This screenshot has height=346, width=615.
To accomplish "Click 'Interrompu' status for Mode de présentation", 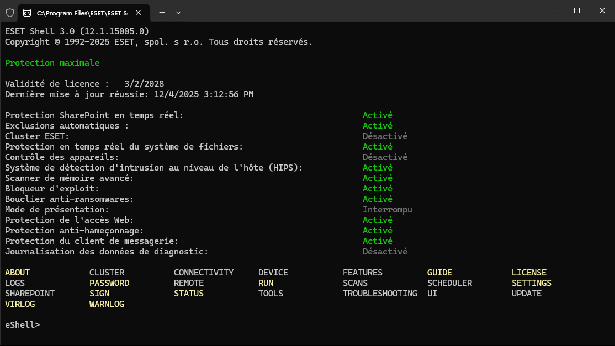I will pos(387,210).
